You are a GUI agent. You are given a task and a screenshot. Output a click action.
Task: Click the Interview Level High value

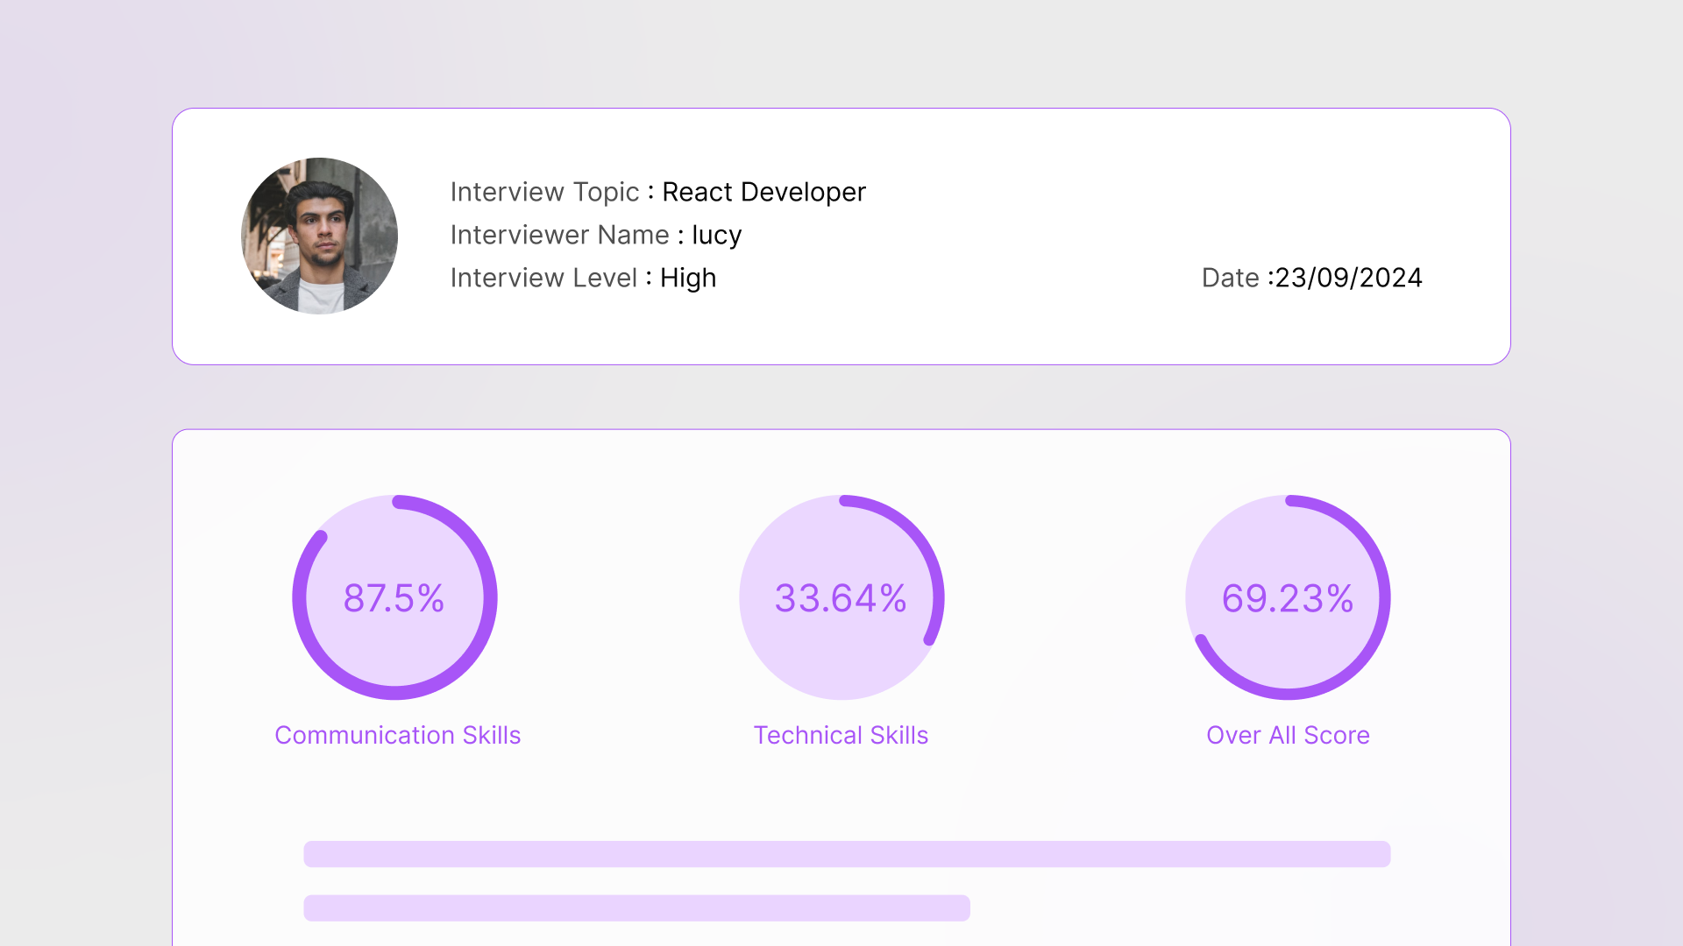[687, 278]
